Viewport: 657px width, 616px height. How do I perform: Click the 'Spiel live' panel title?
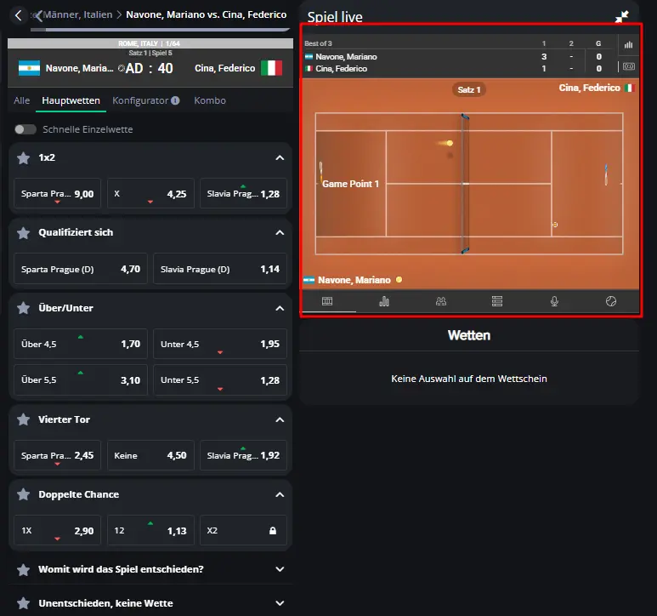pos(335,17)
